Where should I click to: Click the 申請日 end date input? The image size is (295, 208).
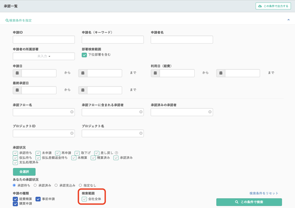105,73
